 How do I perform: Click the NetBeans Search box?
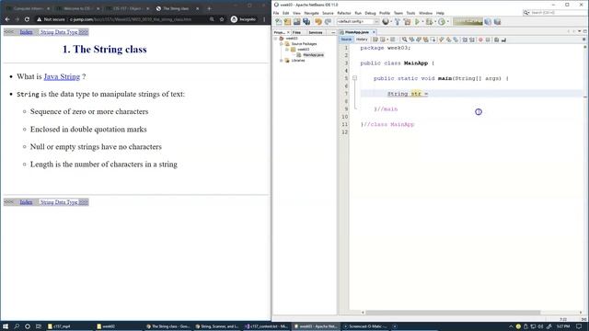pyautogui.click(x=553, y=13)
